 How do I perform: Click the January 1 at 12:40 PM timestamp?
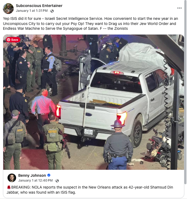[35, 180]
